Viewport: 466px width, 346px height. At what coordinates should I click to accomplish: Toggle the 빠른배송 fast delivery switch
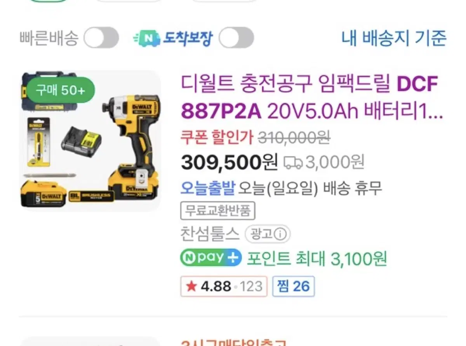[101, 38]
